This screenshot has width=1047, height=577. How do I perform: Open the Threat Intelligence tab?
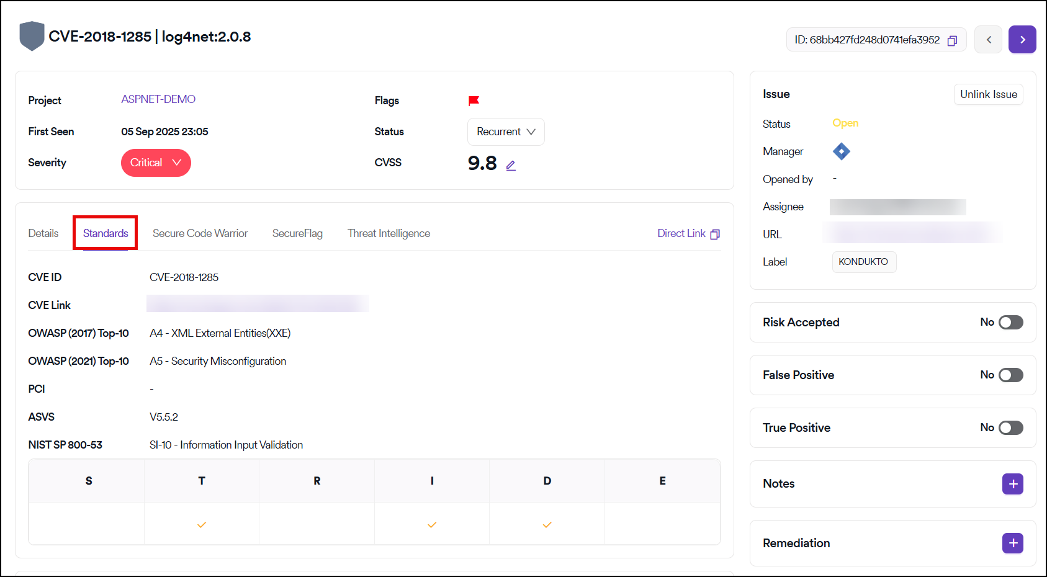point(389,233)
